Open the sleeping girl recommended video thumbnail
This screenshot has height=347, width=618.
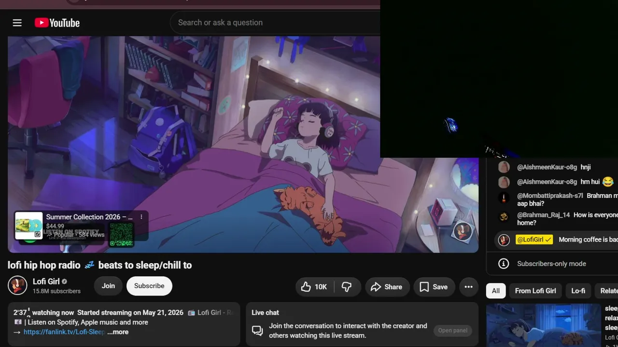coord(544,325)
